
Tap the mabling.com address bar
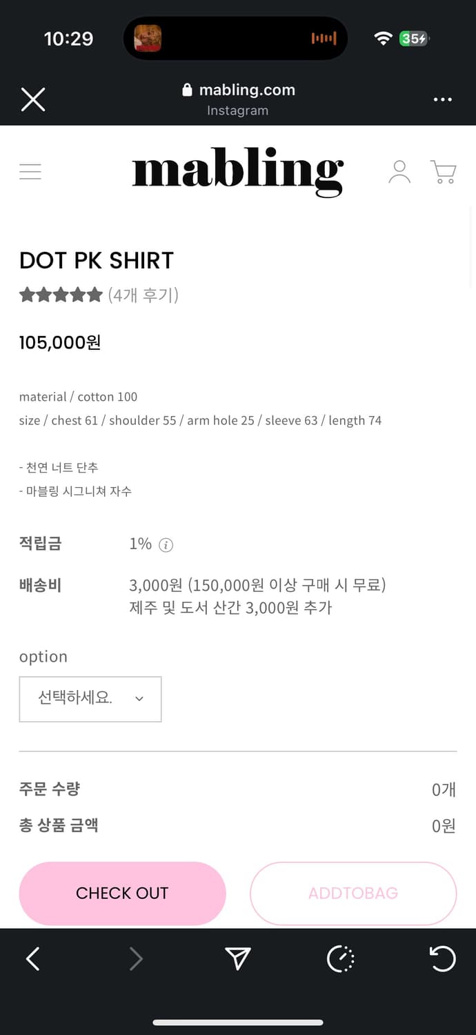[238, 90]
